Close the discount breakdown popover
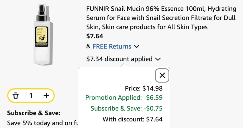The height and width of the screenshot is (128, 243). [162, 75]
